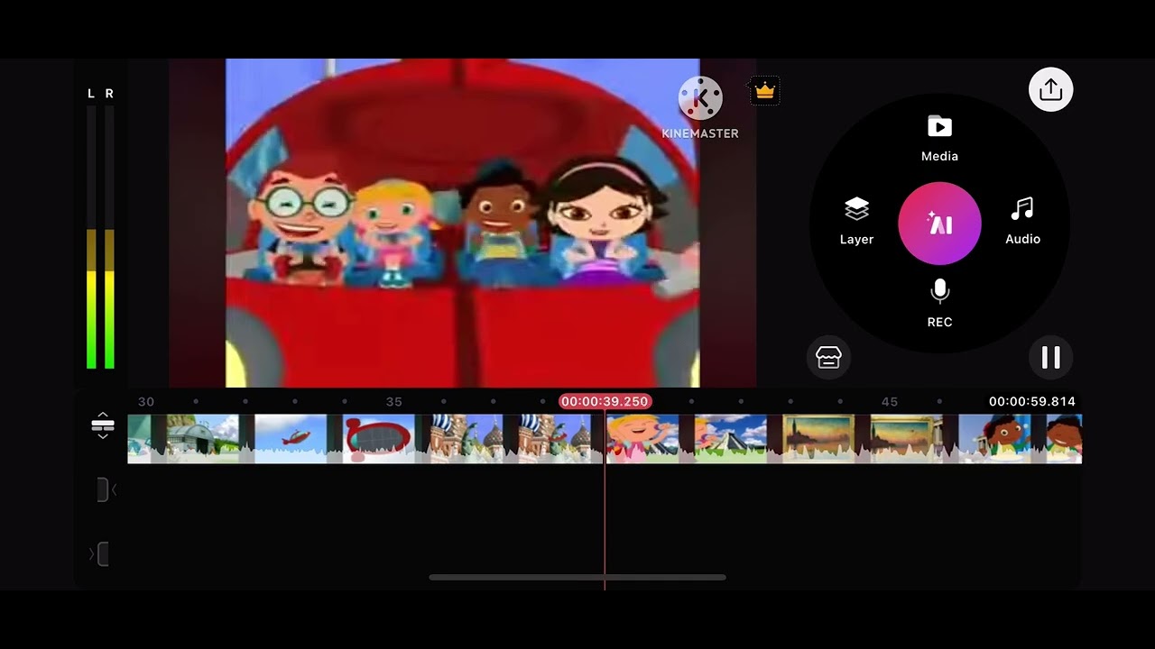Select the white-domed building clip thumbnail
1155x649 pixels.
coord(202,439)
